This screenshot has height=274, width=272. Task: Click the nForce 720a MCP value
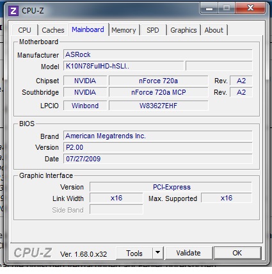pos(158,92)
